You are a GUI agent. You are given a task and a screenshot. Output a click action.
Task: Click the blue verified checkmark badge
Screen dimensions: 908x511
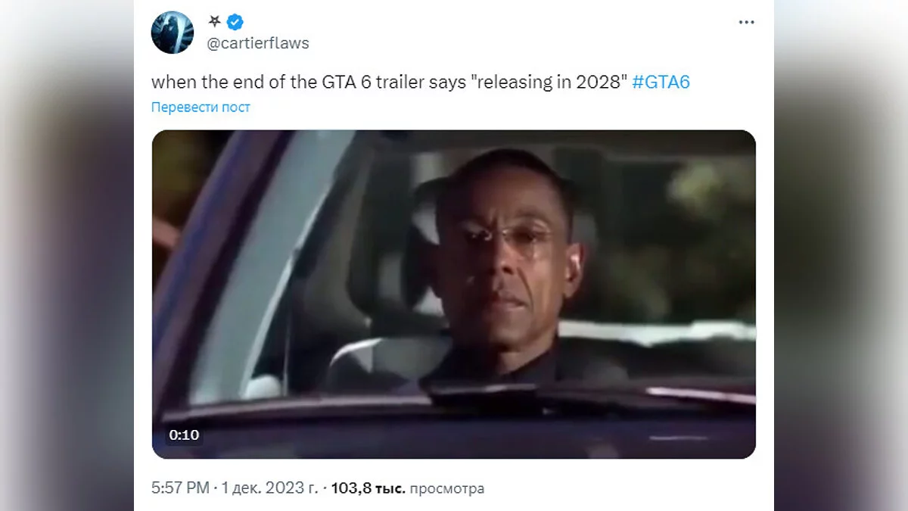[235, 23]
